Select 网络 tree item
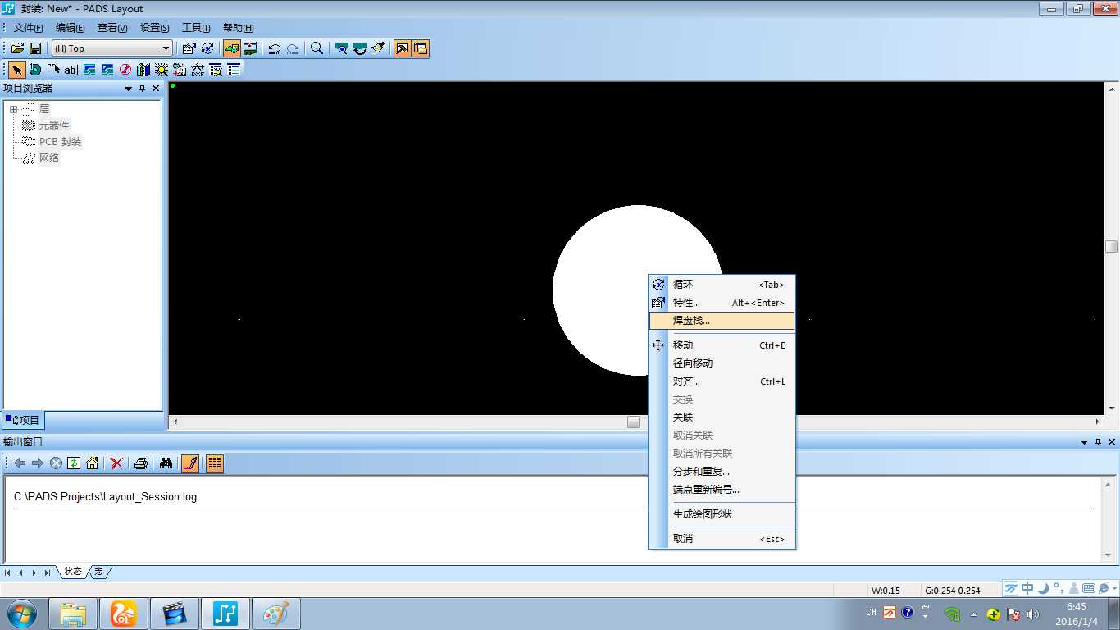The image size is (1120, 630). pyautogui.click(x=49, y=157)
